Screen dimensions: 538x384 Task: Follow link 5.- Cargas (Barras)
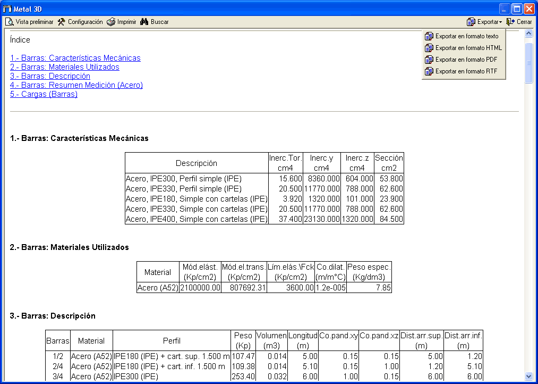pos(44,94)
